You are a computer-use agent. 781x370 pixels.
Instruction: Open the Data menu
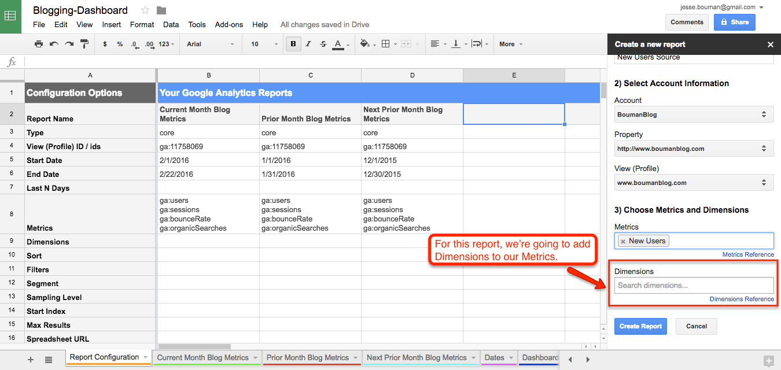click(170, 24)
